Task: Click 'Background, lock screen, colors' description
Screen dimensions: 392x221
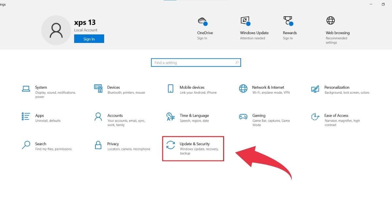Action: pyautogui.click(x=347, y=93)
